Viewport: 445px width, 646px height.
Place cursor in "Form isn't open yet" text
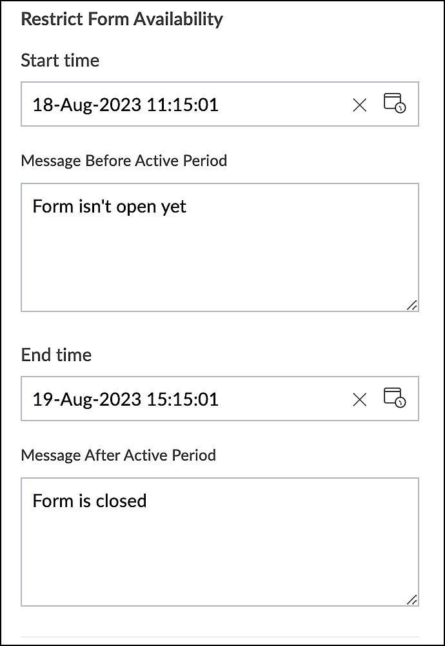click(x=109, y=207)
